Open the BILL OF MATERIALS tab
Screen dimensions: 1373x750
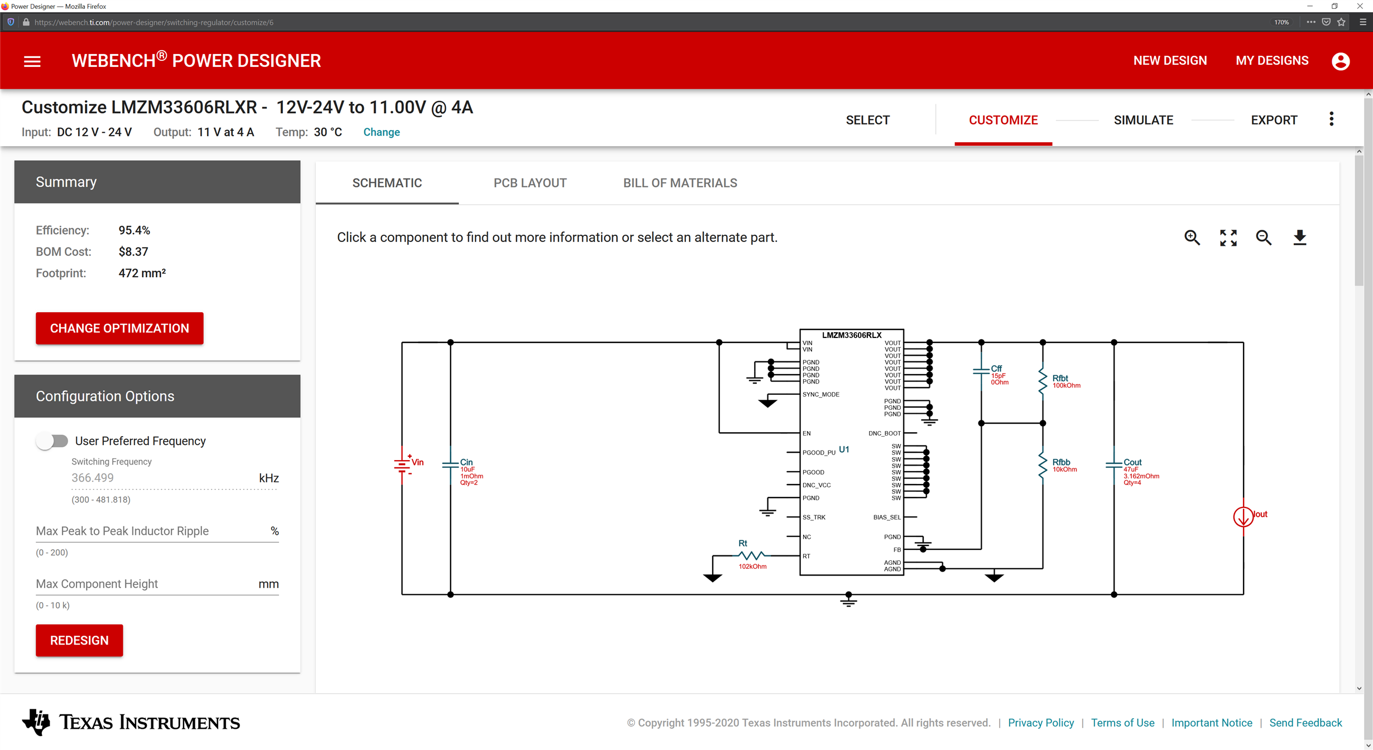680,183
